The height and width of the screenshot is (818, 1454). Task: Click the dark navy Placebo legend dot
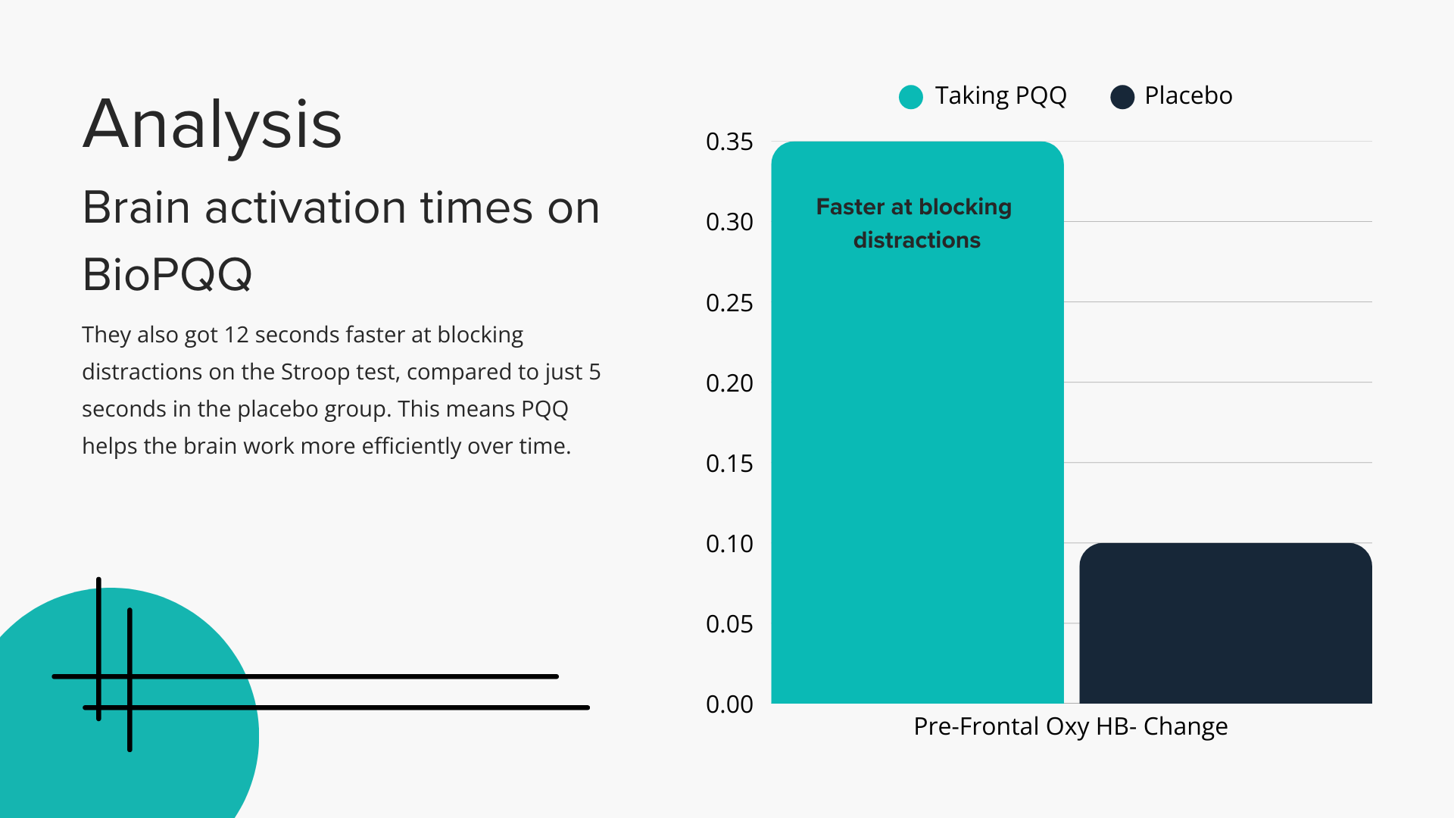[x=1122, y=97]
